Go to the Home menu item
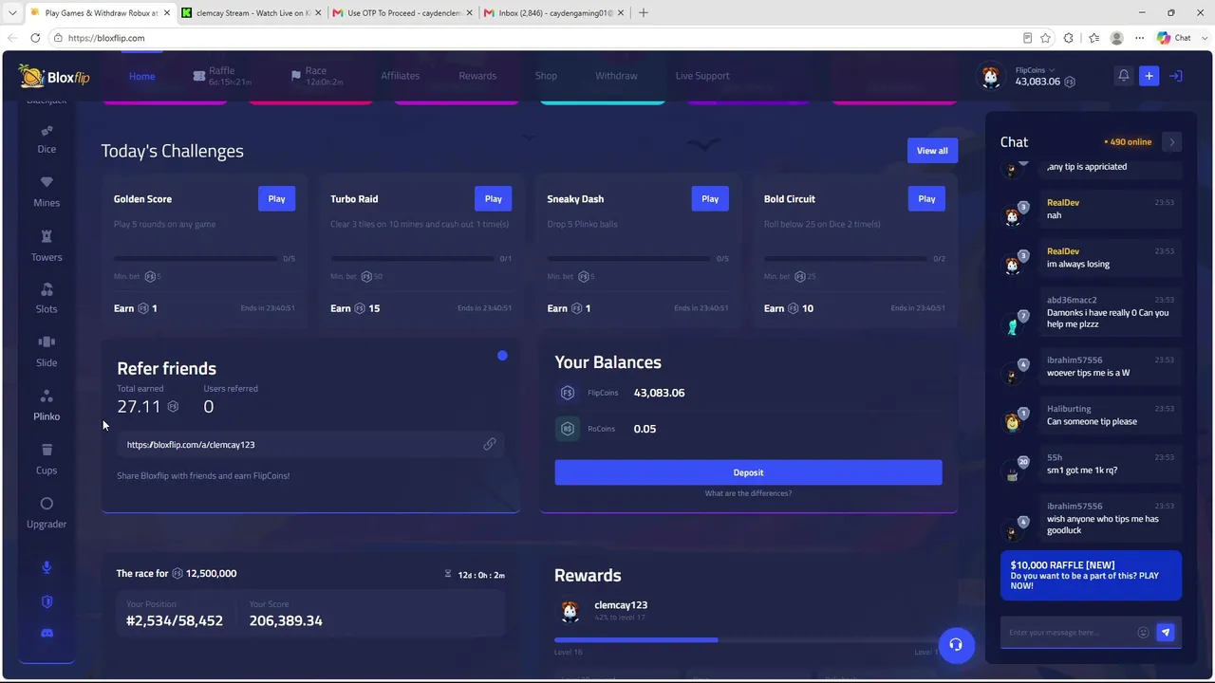Viewport: 1215px width, 683px height. (142, 76)
